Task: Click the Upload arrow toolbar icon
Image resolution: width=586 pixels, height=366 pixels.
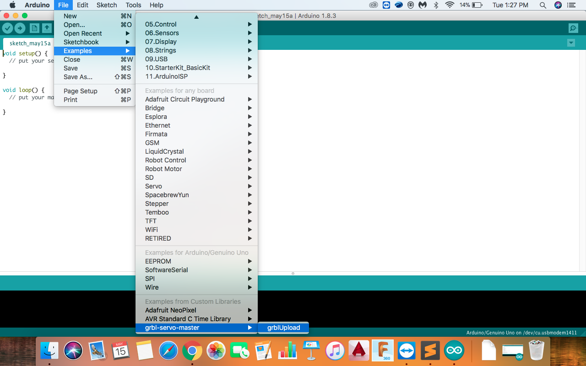Action: pos(20,28)
